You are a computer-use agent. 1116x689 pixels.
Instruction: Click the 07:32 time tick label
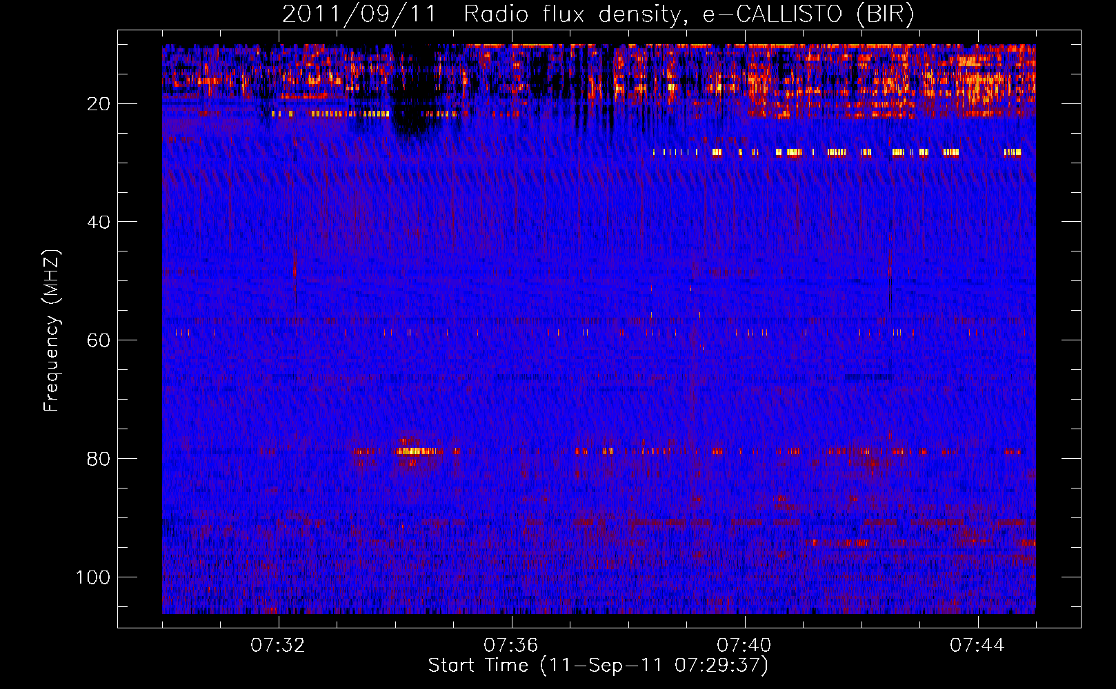(x=278, y=646)
